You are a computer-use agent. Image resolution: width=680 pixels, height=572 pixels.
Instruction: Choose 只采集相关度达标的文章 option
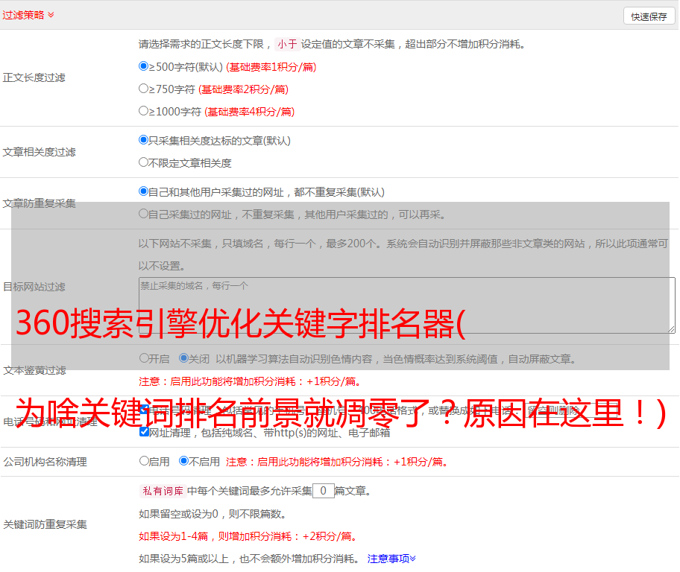coord(144,140)
